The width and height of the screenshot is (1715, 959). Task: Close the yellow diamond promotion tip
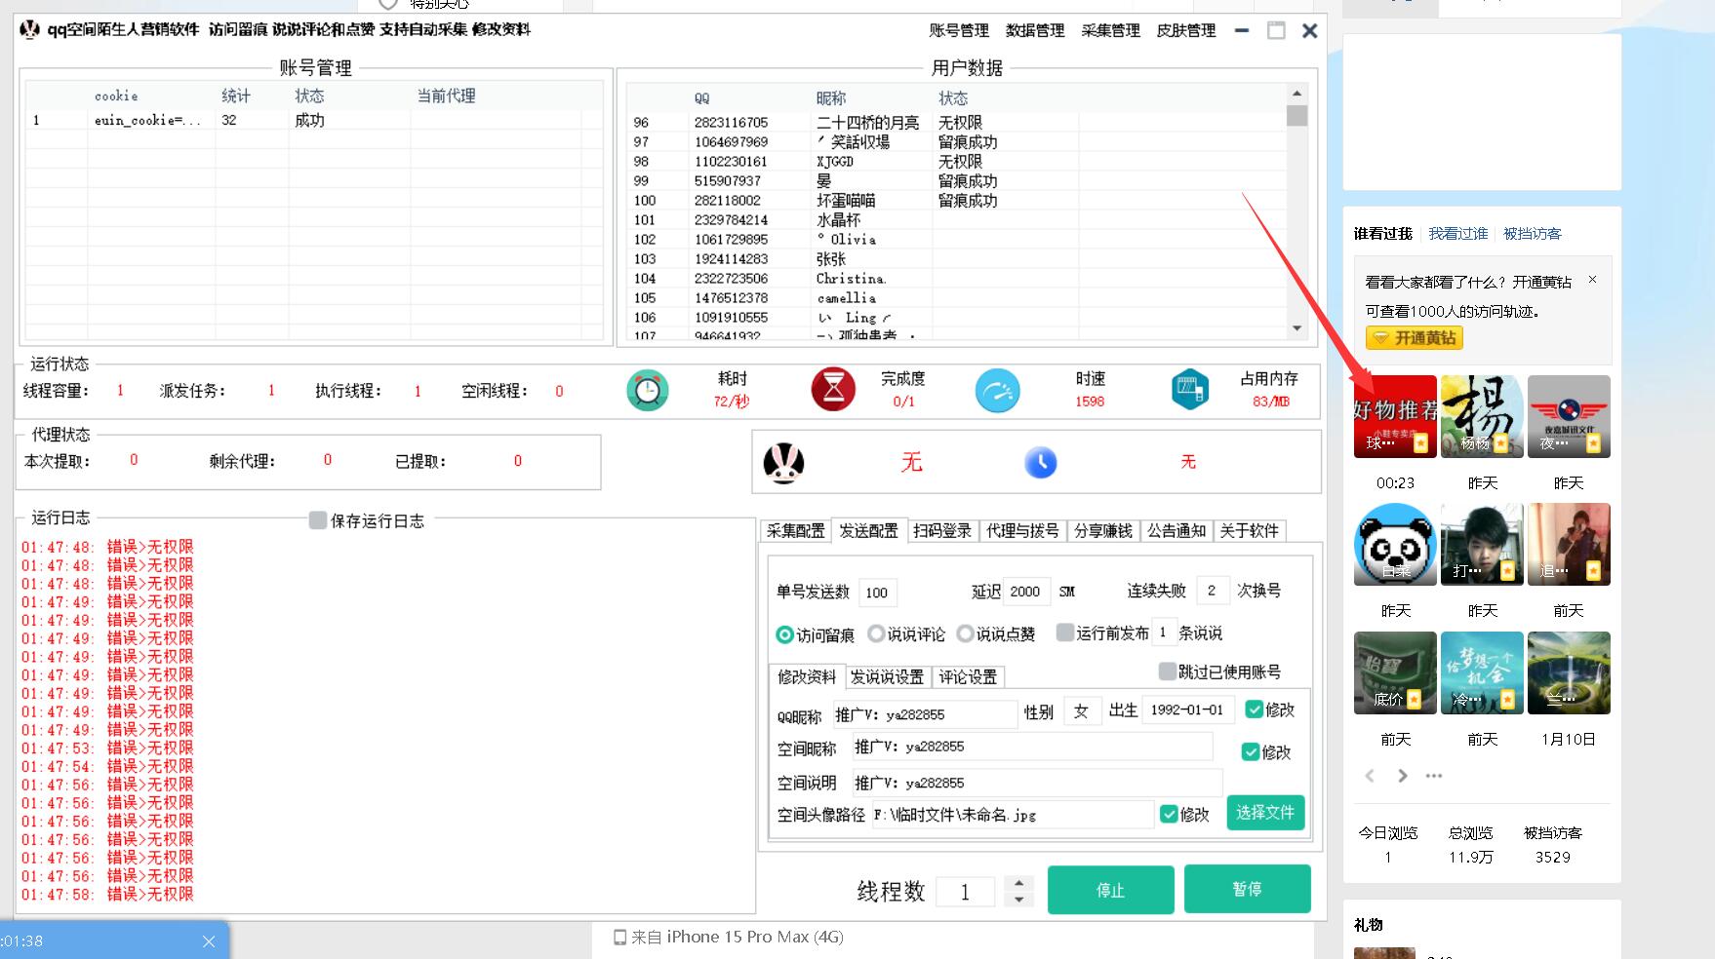point(1592,280)
